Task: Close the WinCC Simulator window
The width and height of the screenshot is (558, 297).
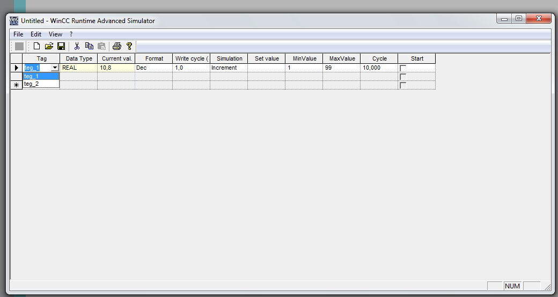Action: coord(539,19)
